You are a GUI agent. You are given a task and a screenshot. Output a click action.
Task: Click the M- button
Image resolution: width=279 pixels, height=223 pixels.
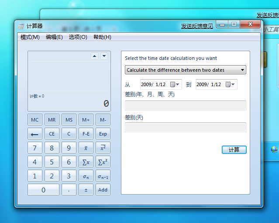pos(103,120)
